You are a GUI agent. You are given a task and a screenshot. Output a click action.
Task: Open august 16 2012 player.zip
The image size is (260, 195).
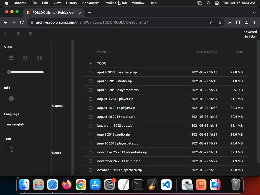click(165, 108)
